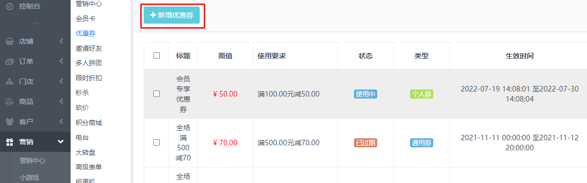This screenshot has width=587, height=183.
Task: Click the 控制台 dashboard compass icon
Action: [10, 6]
